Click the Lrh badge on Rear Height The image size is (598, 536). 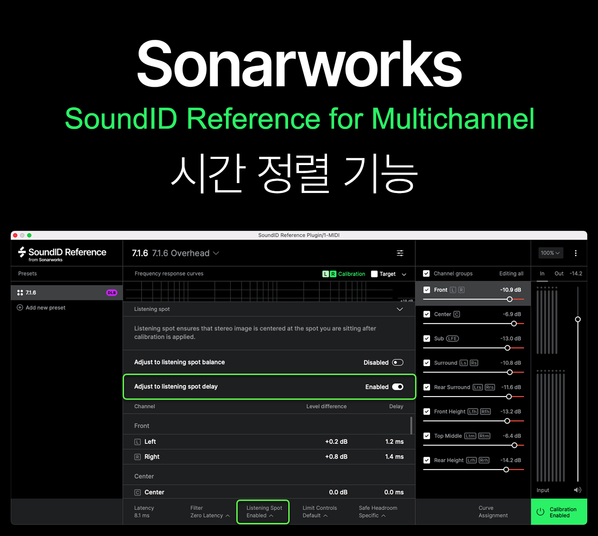point(471,460)
